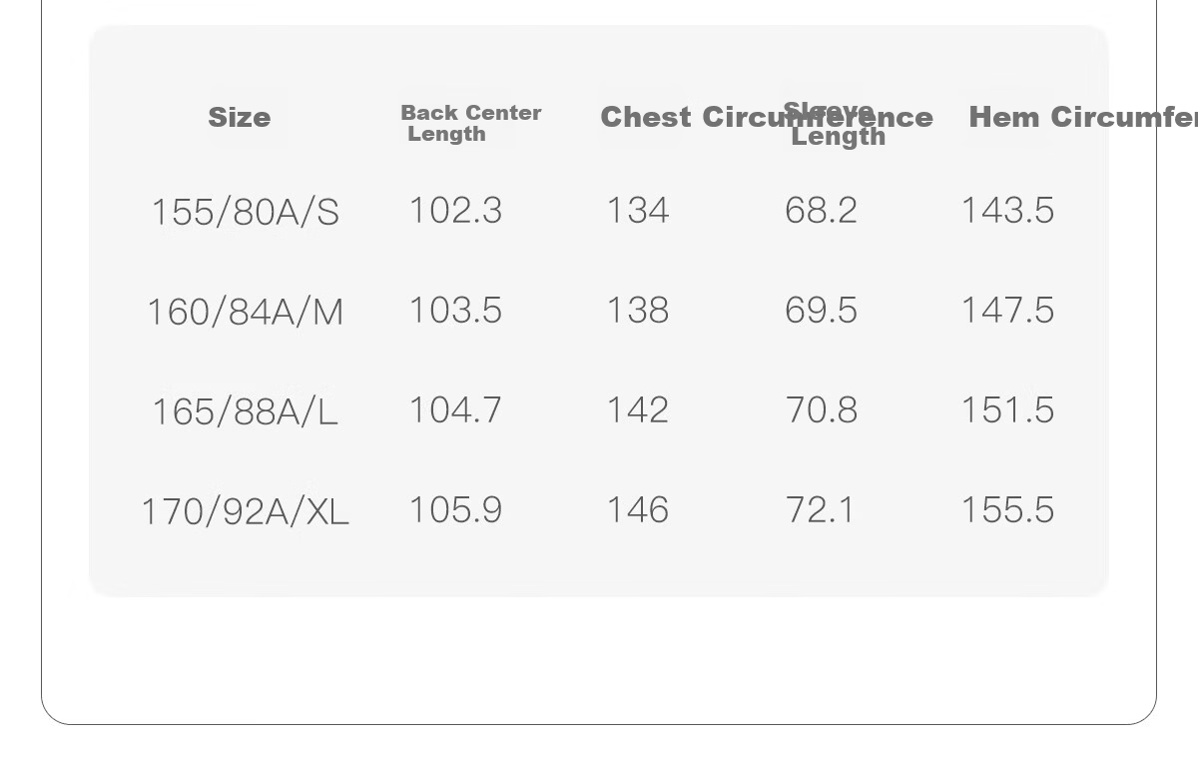Select the 170/92A/XL size row label
Screen dimensions: 1198x767
(x=246, y=511)
